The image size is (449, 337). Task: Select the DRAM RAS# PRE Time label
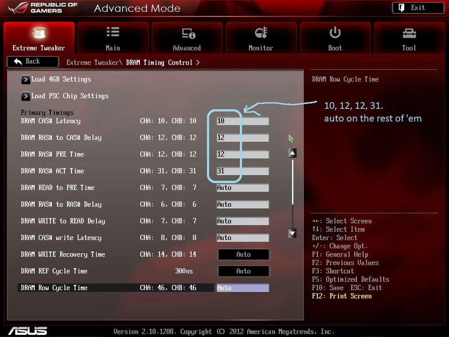53,154
